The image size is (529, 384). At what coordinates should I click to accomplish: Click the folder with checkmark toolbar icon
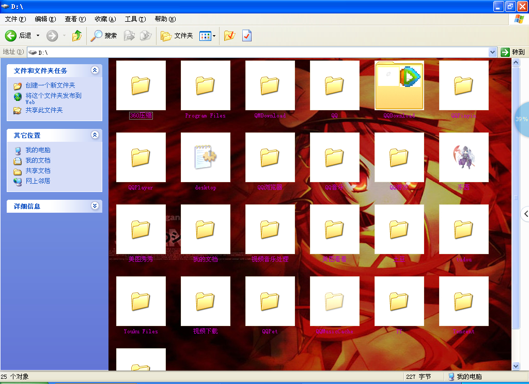(229, 36)
